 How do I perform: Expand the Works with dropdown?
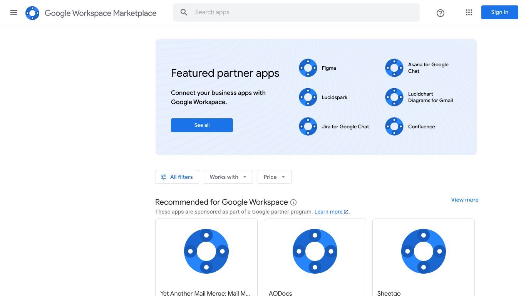[228, 177]
